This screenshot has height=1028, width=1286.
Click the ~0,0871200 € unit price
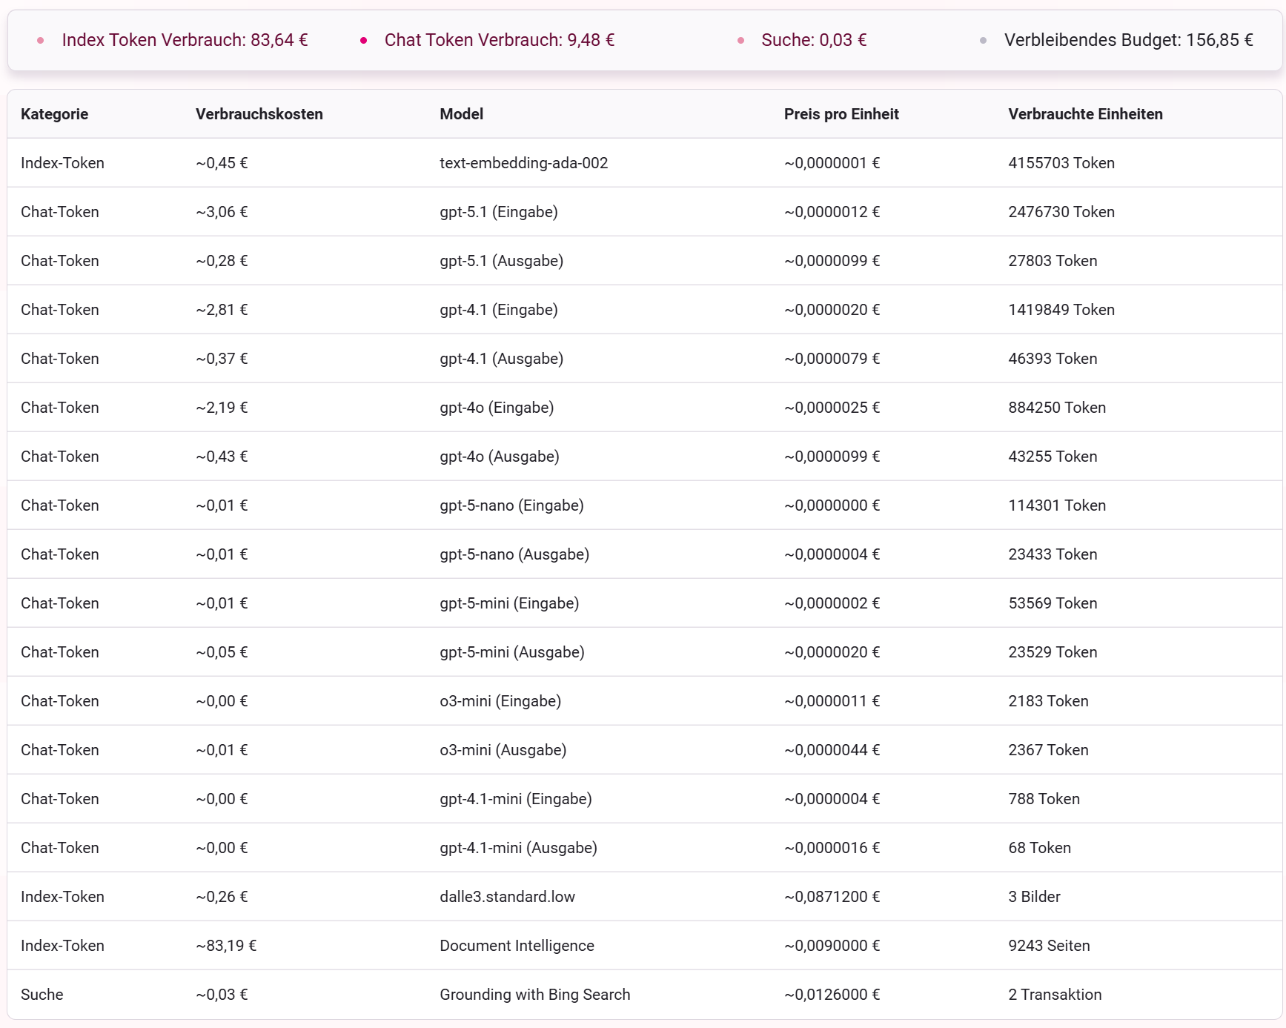(832, 897)
